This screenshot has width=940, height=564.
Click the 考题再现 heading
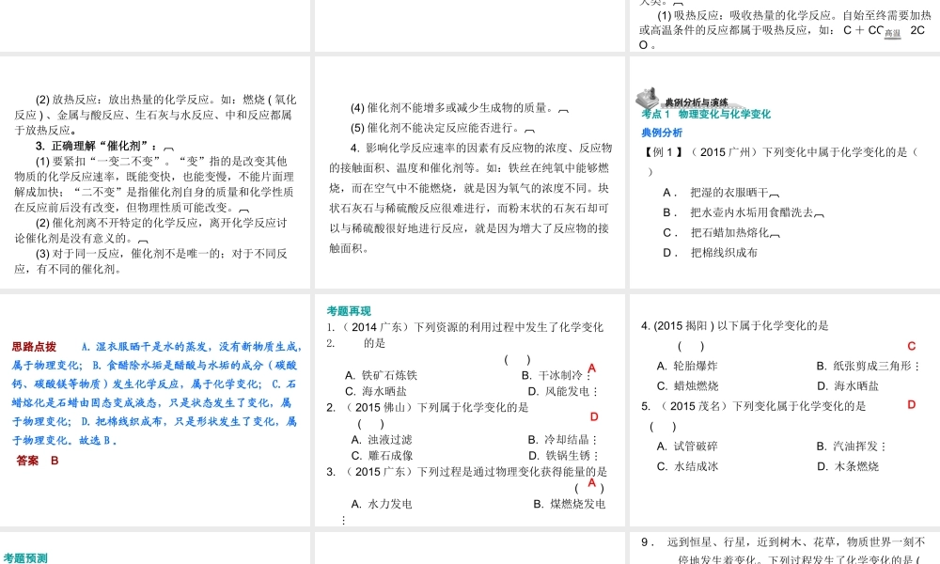tap(349, 310)
